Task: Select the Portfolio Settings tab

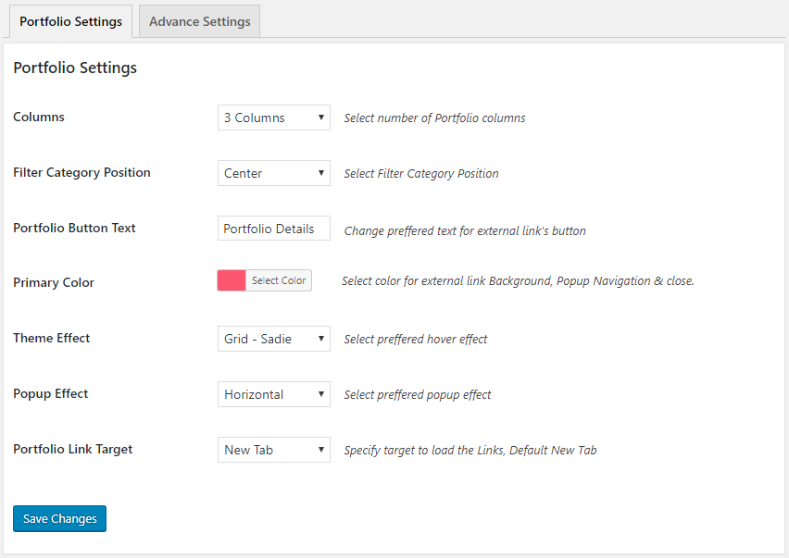Action: tap(70, 21)
